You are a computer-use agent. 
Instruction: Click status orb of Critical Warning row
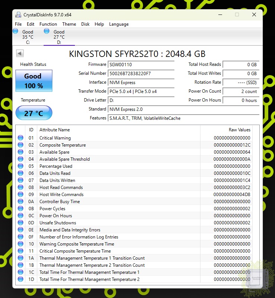tap(20, 138)
